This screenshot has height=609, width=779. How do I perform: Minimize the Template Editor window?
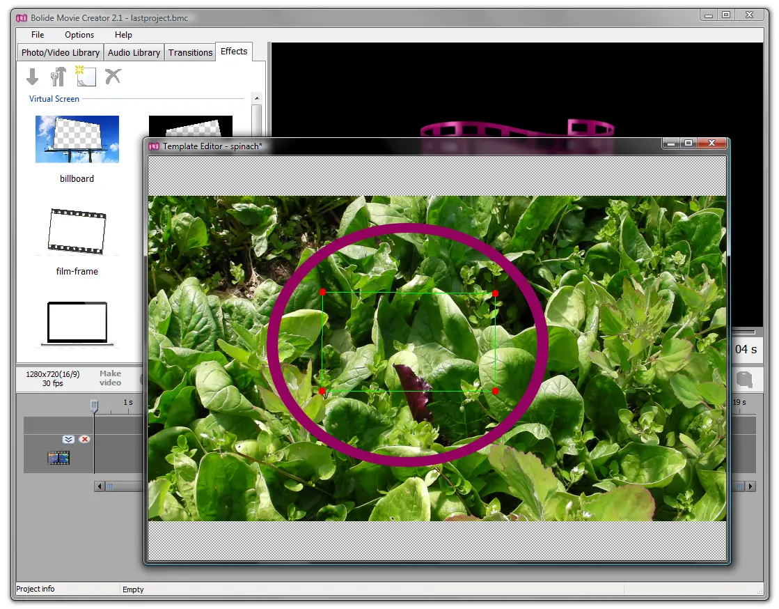coord(670,144)
